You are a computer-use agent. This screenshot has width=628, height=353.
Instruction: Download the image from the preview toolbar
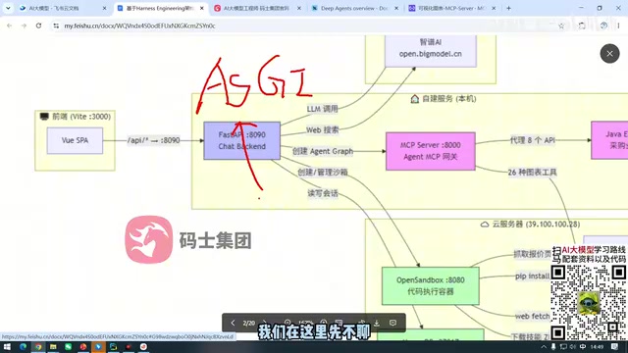(x=377, y=323)
